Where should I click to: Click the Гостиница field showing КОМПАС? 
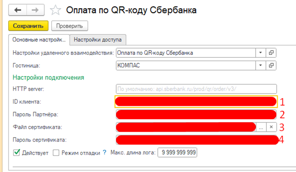pos(186,65)
